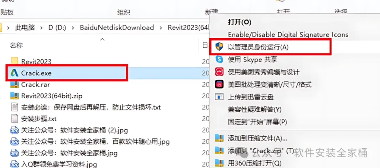The width and height of the screenshot is (380, 168).
Task: Choose 添加到压缩文件(A)...
Action: click(x=257, y=138)
